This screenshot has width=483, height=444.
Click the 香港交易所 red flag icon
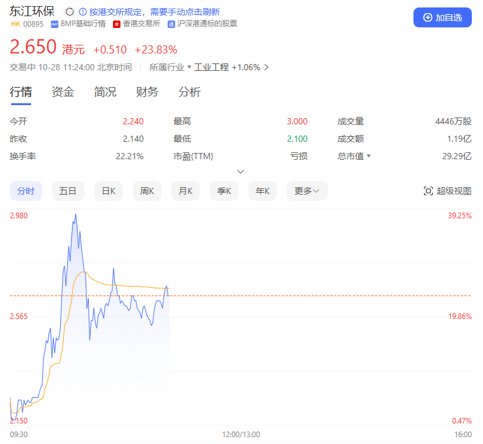pos(117,24)
